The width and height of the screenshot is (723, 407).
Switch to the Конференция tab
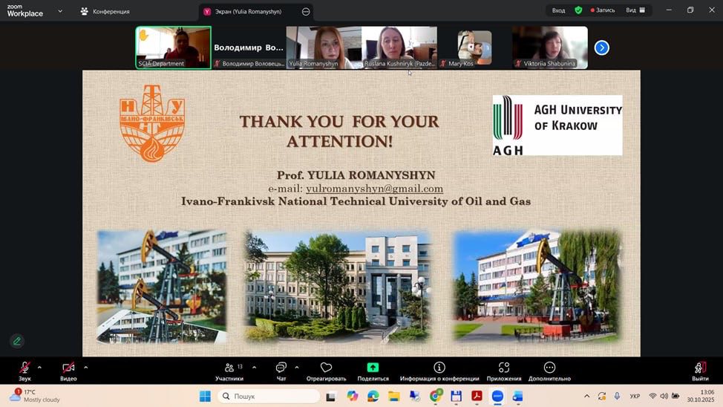105,11
